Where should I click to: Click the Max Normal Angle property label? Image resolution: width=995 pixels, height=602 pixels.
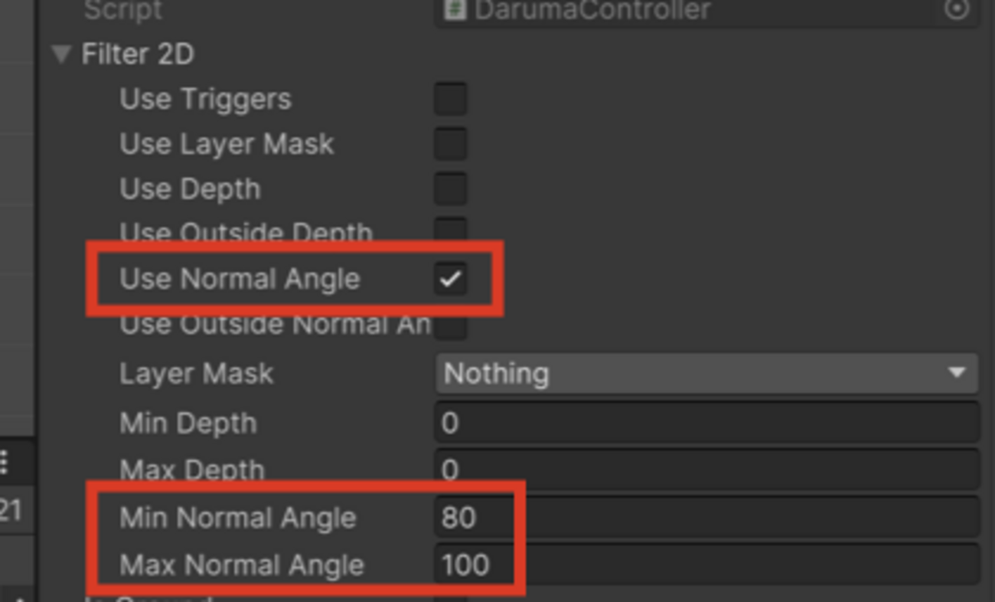point(241,565)
